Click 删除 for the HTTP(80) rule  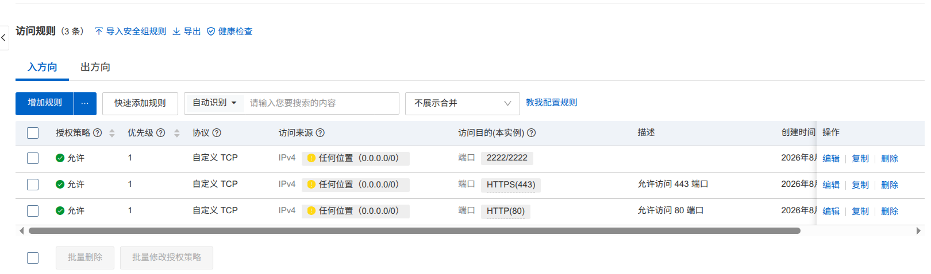pyautogui.click(x=890, y=212)
